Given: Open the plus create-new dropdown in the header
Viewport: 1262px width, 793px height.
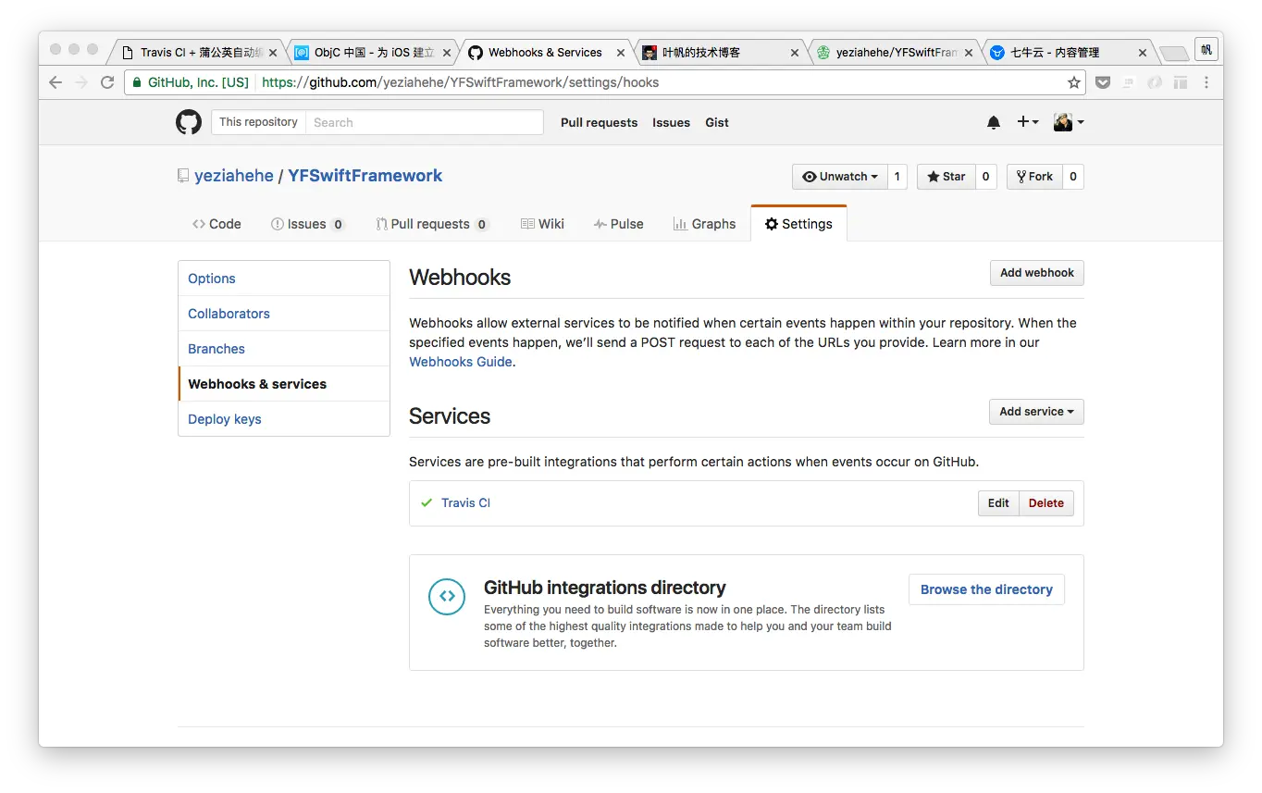Looking at the screenshot, I should [1027, 121].
